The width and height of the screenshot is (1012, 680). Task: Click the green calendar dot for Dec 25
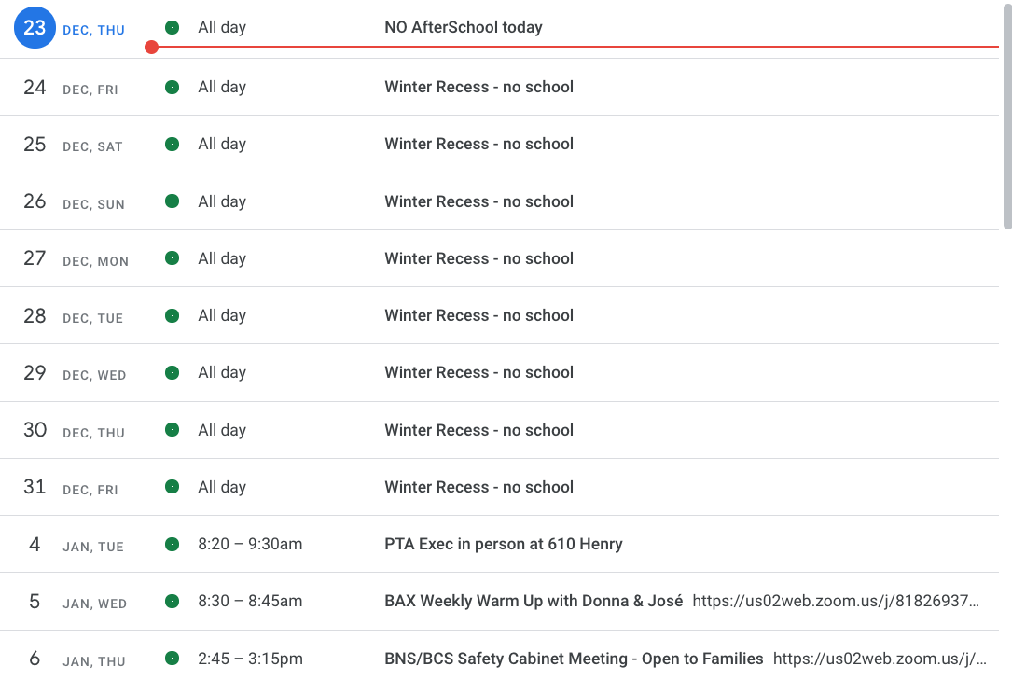tap(172, 144)
